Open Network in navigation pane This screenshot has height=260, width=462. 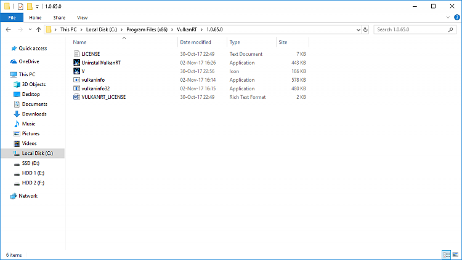point(28,196)
